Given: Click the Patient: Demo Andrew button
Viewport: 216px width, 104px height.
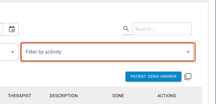Looking at the screenshot, I should coord(153,77).
